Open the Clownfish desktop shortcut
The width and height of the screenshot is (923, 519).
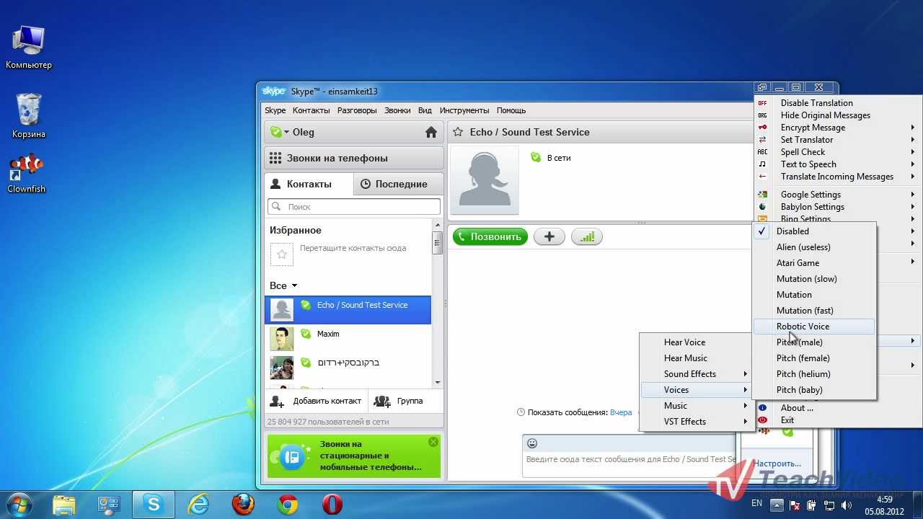point(26,174)
